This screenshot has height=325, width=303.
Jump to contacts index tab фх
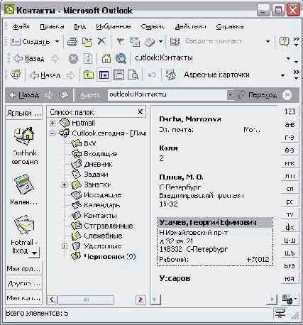click(290, 227)
